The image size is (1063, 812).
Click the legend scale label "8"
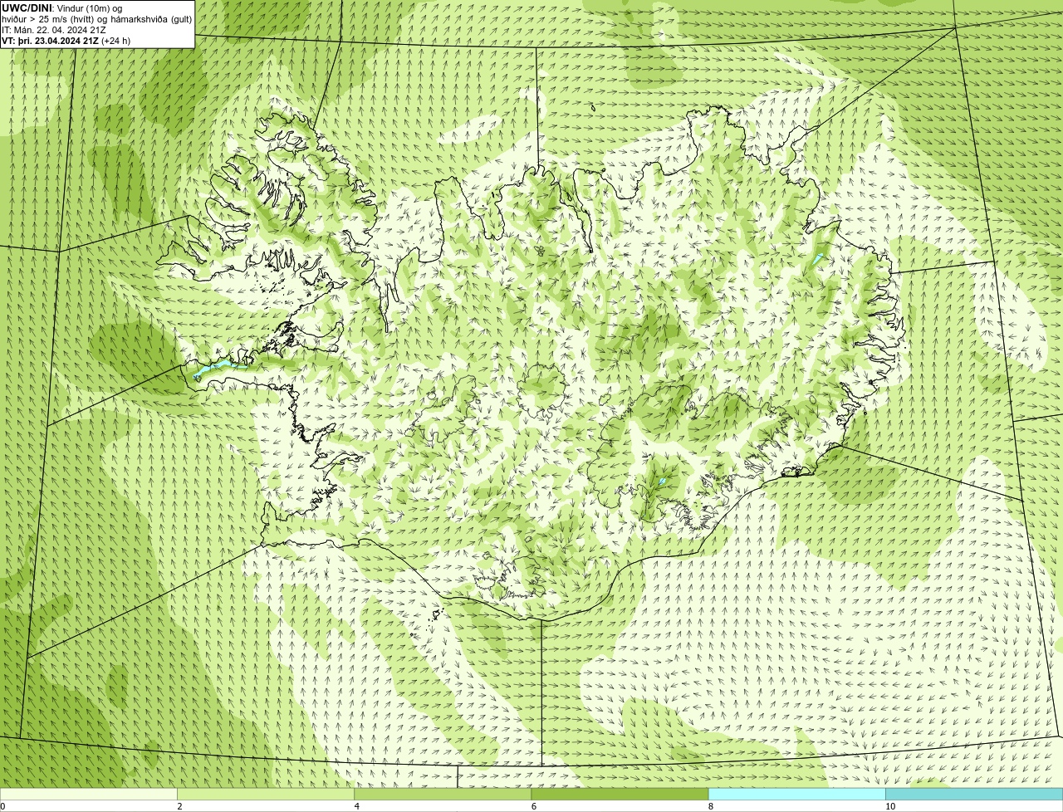[x=711, y=806]
